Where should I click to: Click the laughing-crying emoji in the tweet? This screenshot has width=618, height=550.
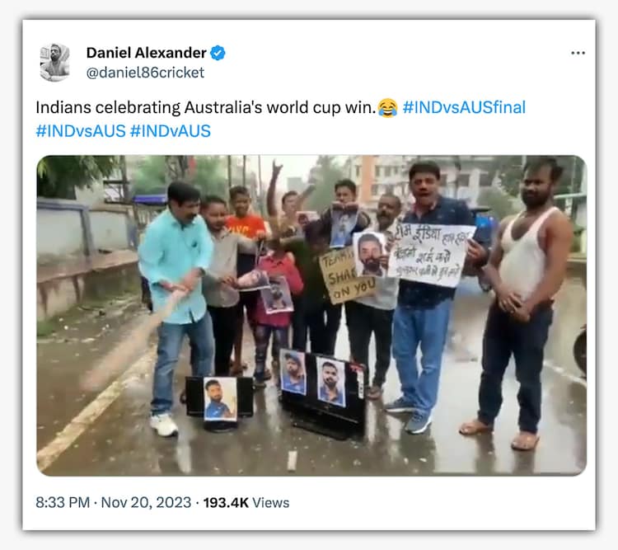point(387,108)
